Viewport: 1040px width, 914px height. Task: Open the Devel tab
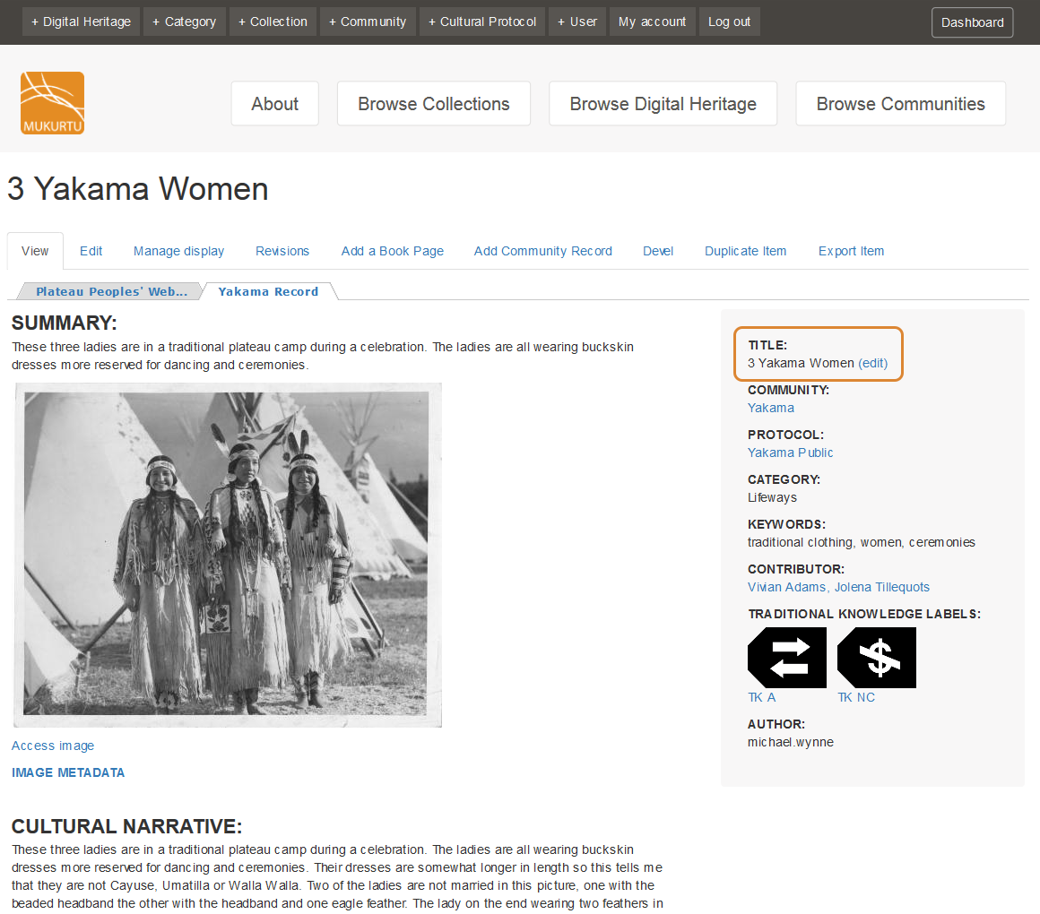[x=658, y=251]
